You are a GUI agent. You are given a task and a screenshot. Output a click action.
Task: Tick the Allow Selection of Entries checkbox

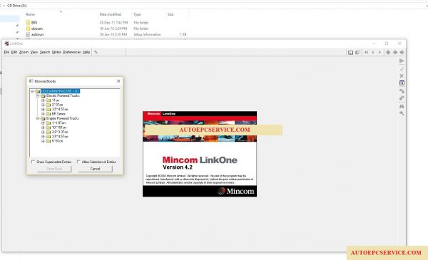point(78,162)
